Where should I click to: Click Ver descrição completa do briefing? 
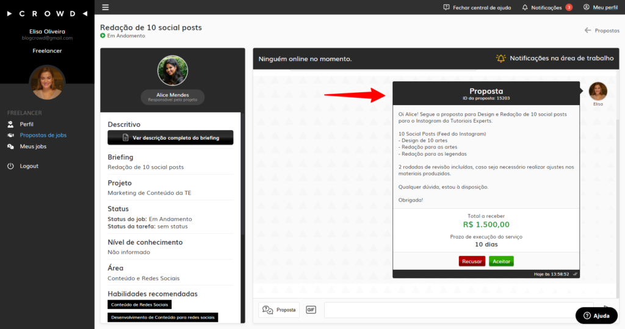(x=171, y=137)
